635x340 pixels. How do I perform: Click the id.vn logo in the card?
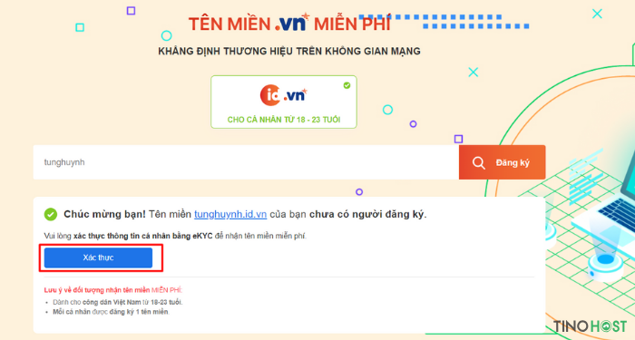point(283,95)
